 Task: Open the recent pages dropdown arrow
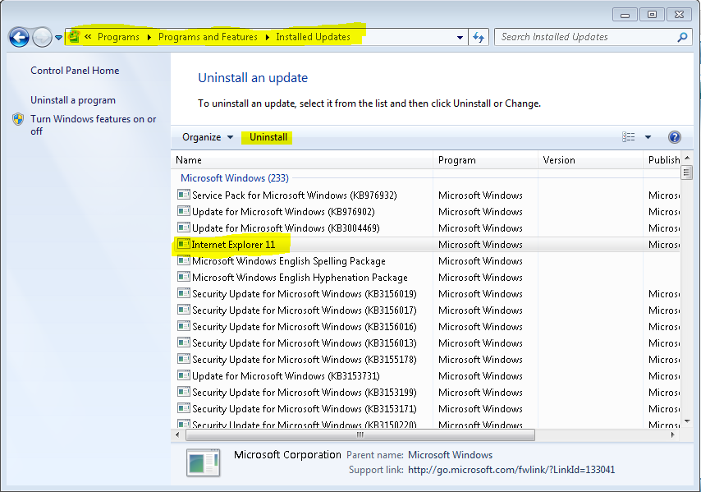58,38
